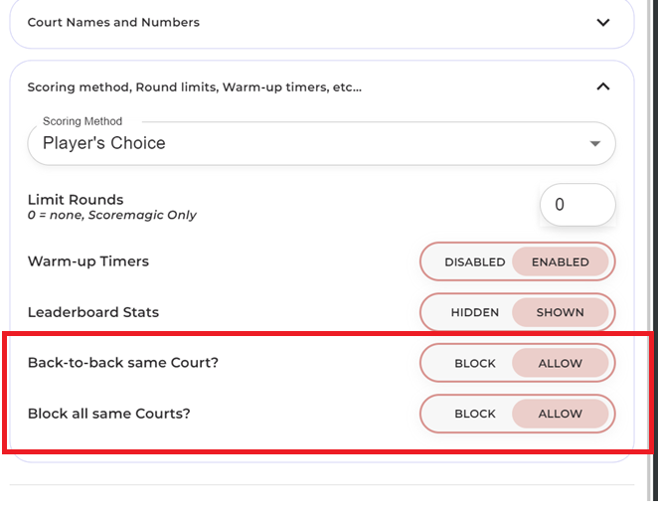The height and width of the screenshot is (513, 658).
Task: Expand the Court Names and Numbers section
Action: click(113, 22)
